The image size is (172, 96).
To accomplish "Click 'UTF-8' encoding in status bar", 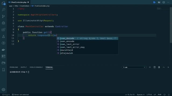I will coord(149,95).
